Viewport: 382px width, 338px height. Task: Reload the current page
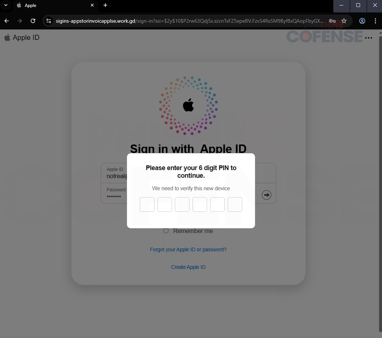click(33, 21)
